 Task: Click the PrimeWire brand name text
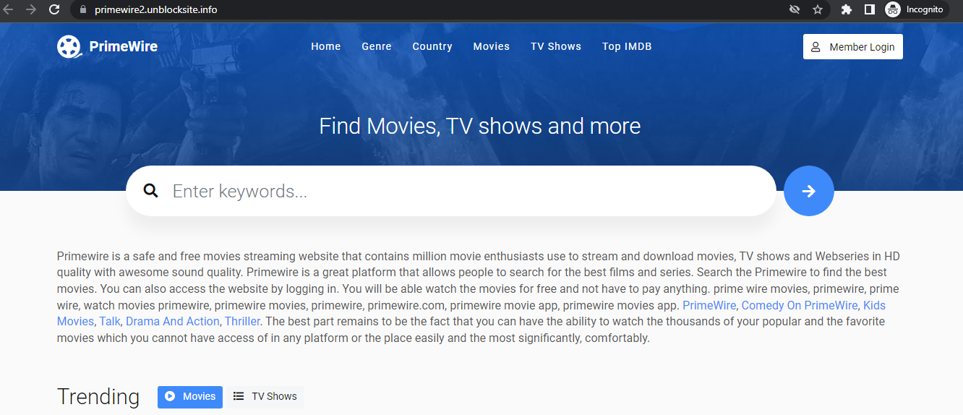[x=124, y=46]
